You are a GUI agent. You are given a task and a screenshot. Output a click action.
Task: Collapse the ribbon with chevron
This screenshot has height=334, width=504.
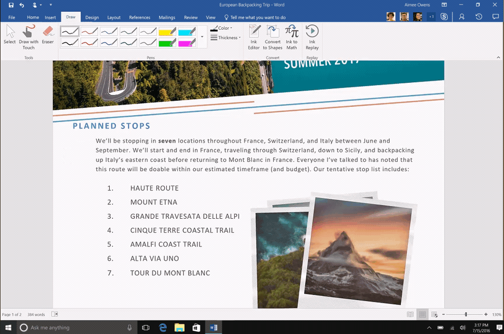coord(498,57)
